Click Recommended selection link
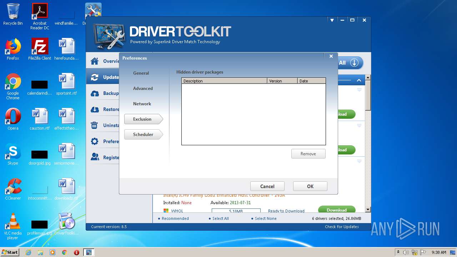Screen dimensions: 457x257 click(x=175, y=218)
